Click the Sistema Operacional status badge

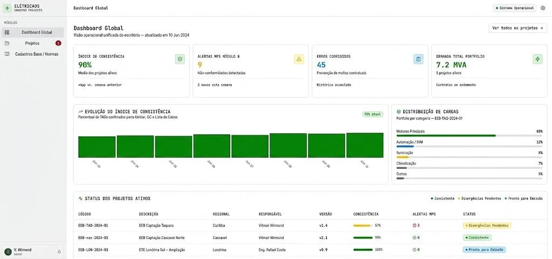[515, 8]
